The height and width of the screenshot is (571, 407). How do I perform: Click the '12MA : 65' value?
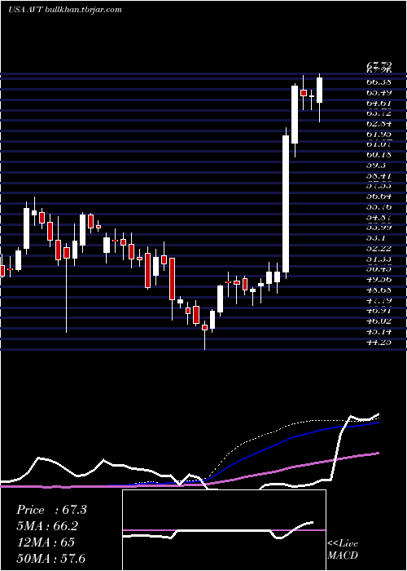click(x=46, y=542)
